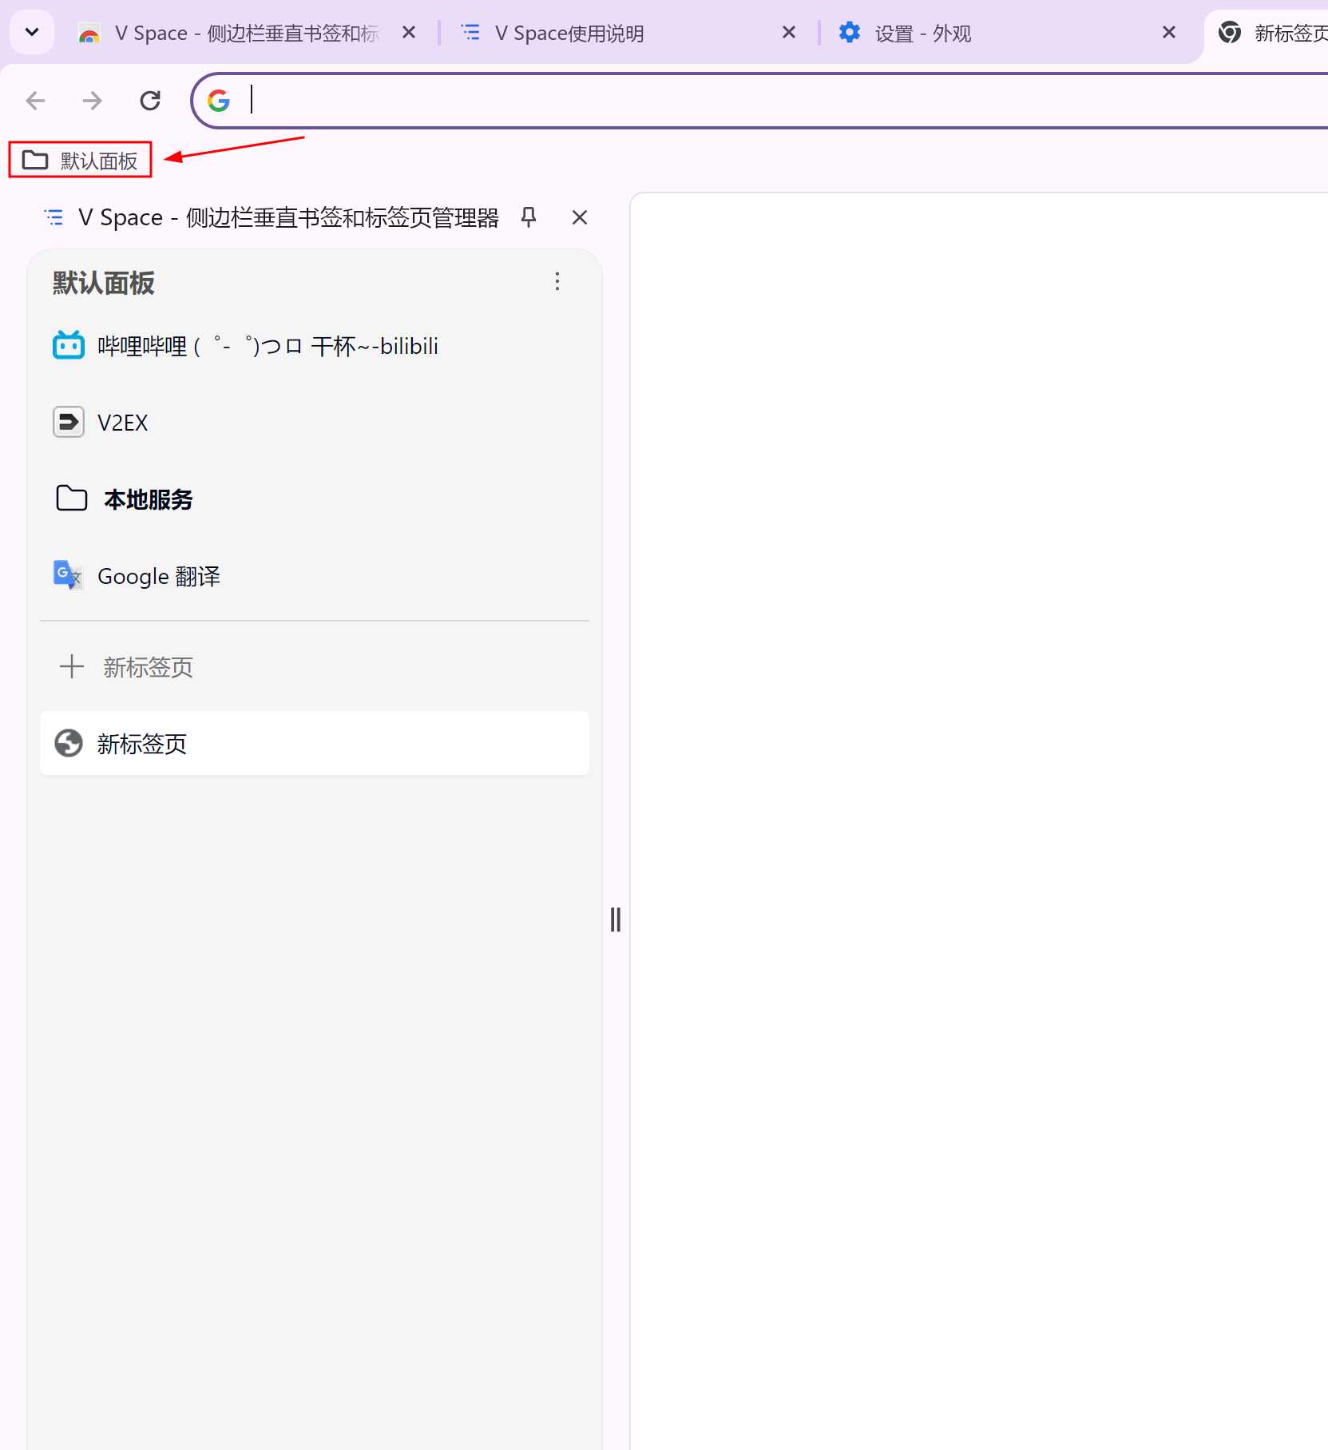Click the globe icon on 新标签页 entry
Viewport: 1328px width, 1450px height.
[69, 743]
